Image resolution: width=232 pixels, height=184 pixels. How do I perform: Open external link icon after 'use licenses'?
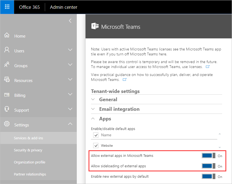[208, 67]
